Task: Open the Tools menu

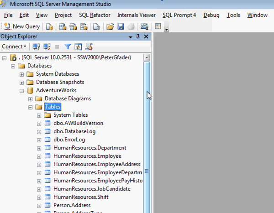Action: tap(233, 15)
